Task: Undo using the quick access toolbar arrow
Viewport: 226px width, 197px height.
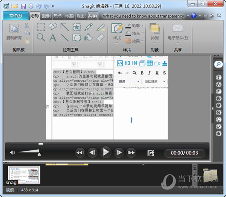Action: tap(39, 6)
